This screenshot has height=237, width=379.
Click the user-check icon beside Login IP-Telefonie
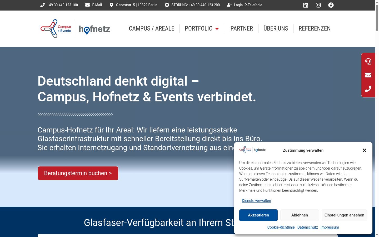click(x=230, y=5)
